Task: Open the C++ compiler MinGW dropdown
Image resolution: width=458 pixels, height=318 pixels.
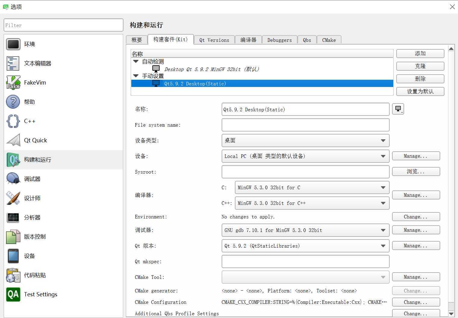Action: [312, 203]
